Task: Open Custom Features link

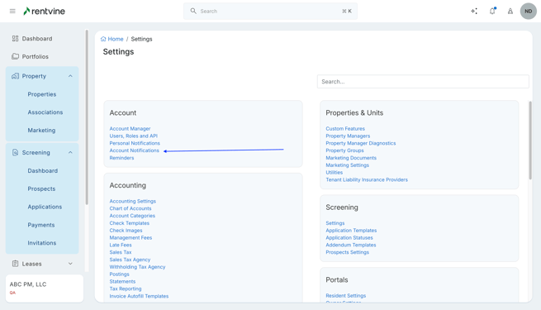Action: 345,128
